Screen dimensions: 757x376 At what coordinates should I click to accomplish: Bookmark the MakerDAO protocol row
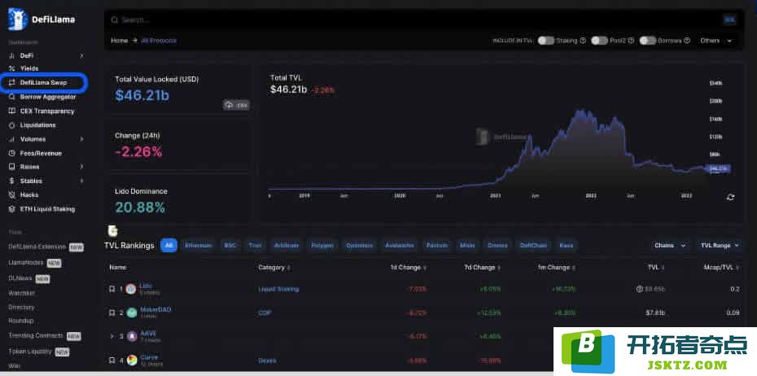(112, 313)
